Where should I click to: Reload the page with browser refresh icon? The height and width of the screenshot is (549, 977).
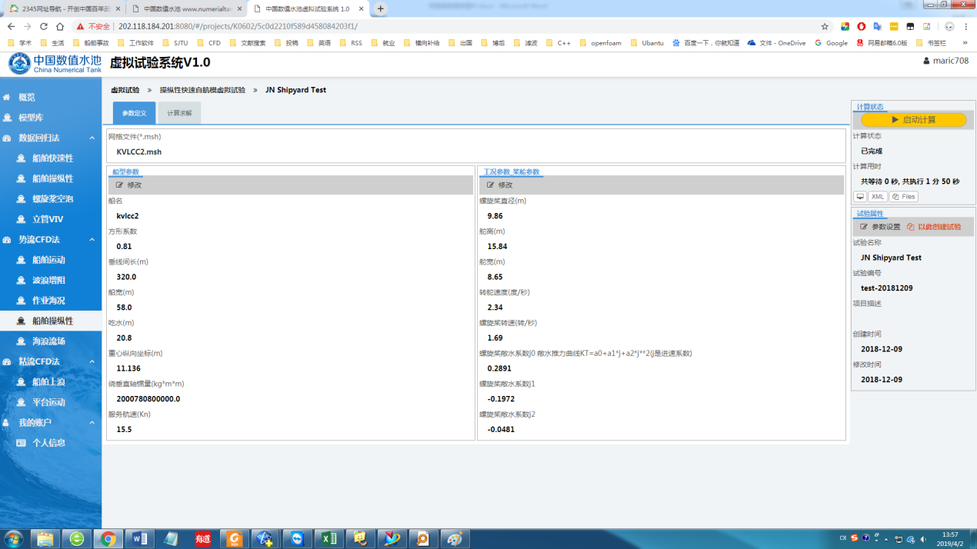click(x=43, y=26)
